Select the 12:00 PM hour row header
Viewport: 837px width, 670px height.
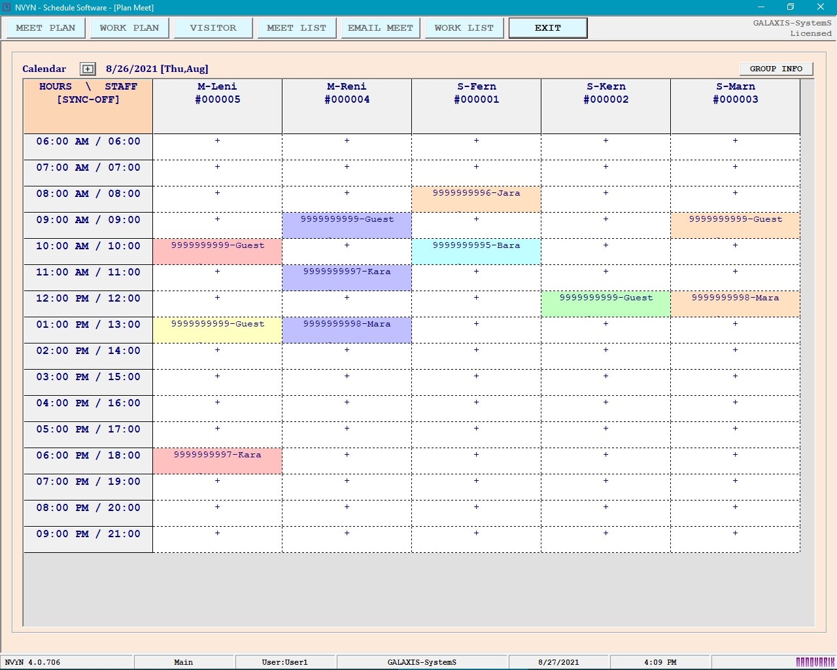coord(88,304)
